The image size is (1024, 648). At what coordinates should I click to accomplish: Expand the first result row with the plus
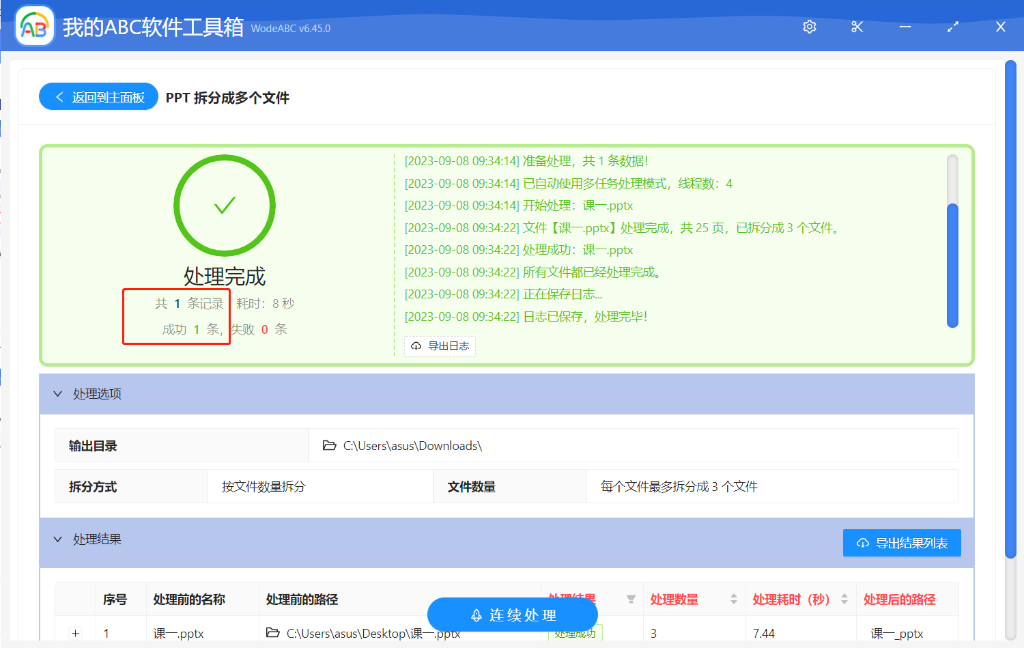[75, 633]
